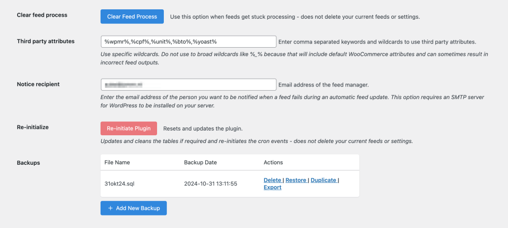Export the 31okt24.sql backup
508x228 pixels.
(272, 188)
